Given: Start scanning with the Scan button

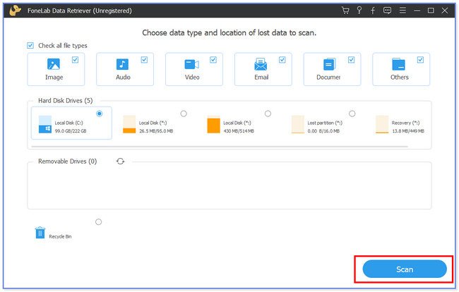Looking at the screenshot, I should (405, 269).
